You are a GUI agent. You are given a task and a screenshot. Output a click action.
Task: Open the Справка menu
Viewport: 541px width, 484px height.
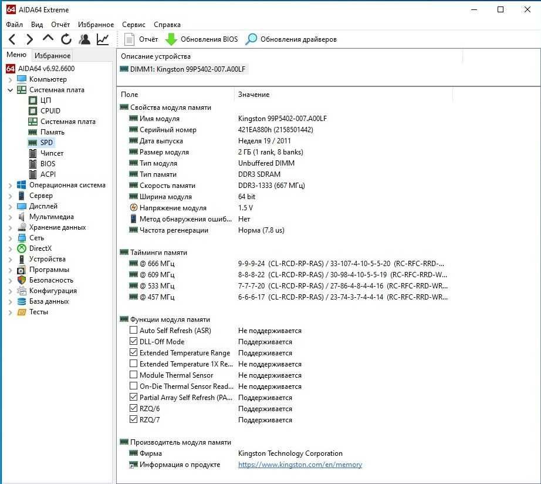(167, 25)
